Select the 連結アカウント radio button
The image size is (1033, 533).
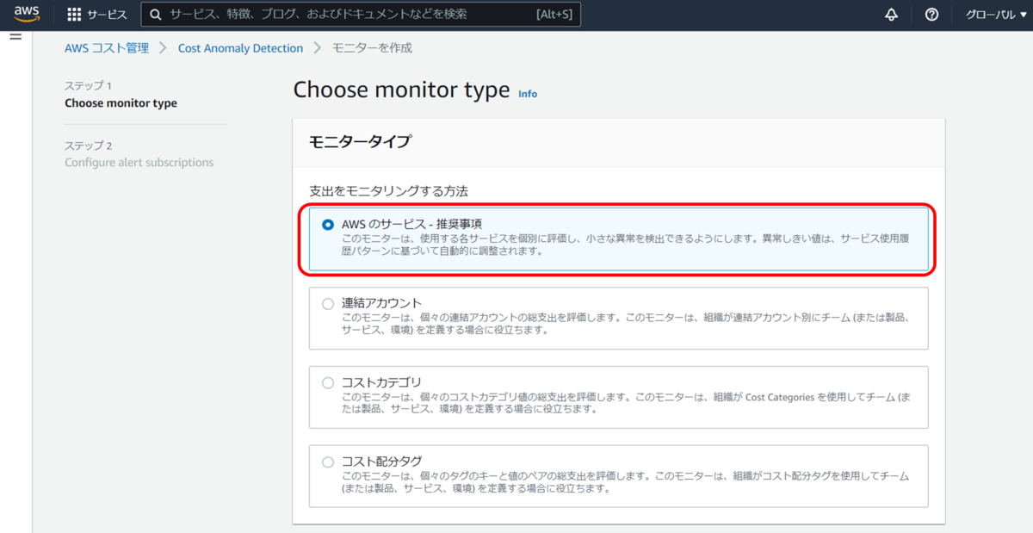click(327, 303)
